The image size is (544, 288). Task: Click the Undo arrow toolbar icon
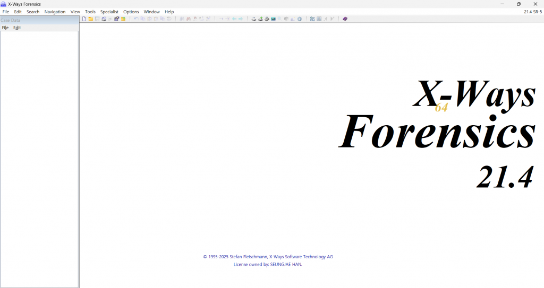coord(137,19)
